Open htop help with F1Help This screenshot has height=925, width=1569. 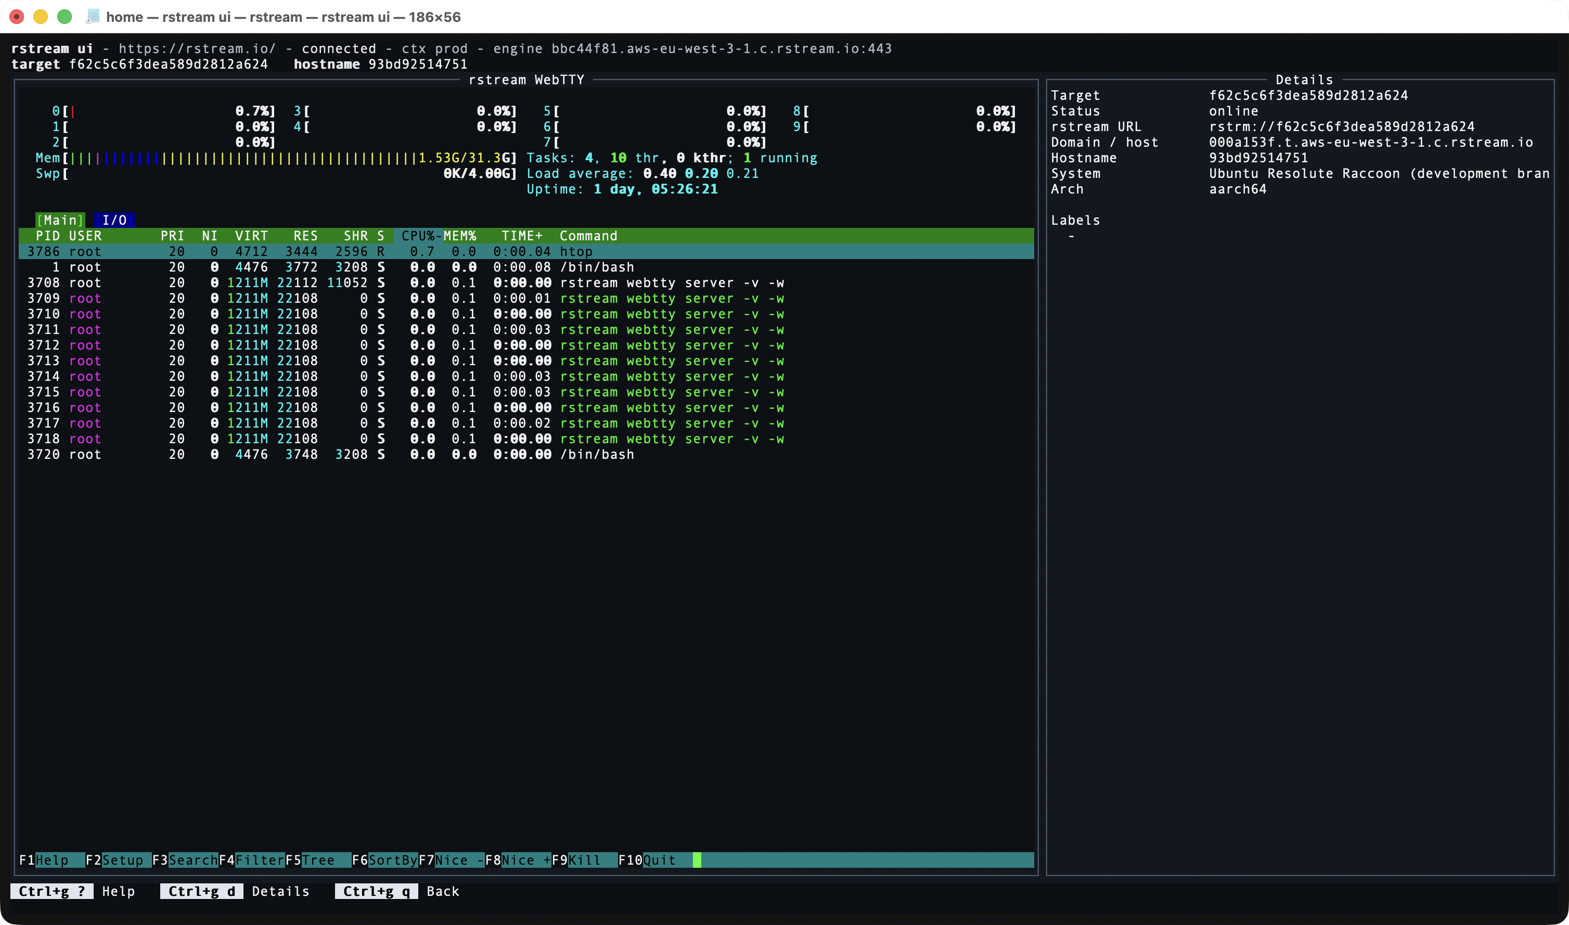coord(44,859)
